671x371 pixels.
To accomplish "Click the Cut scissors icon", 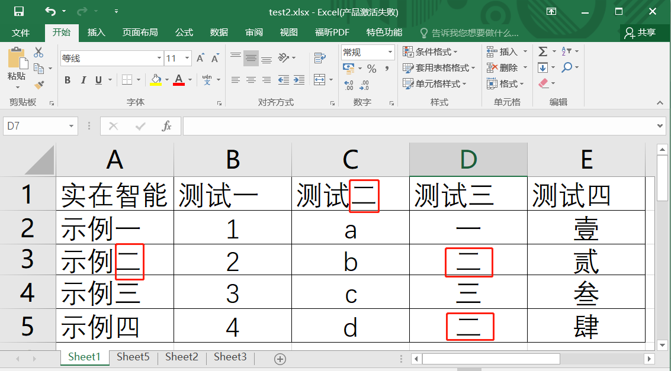I will pyautogui.click(x=38, y=53).
